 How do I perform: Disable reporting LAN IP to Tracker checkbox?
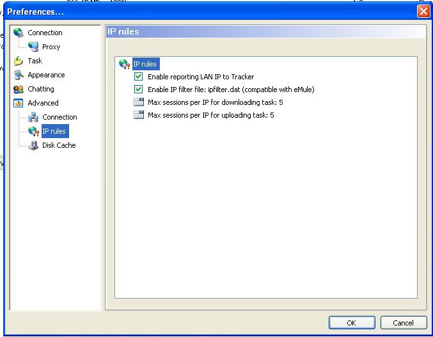tap(139, 77)
